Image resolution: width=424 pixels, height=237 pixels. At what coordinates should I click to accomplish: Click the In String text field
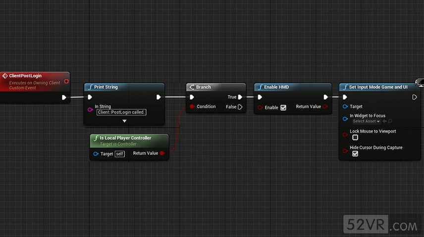(x=121, y=112)
